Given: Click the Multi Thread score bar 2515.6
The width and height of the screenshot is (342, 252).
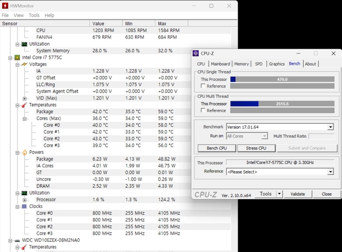Looking at the screenshot, I should coord(282,104).
